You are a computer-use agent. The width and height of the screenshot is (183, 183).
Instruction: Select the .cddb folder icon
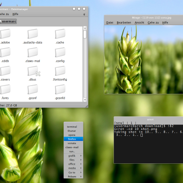point(5,52)
